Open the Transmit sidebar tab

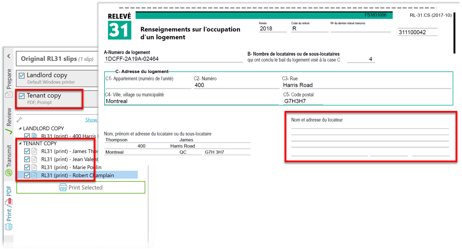point(9,161)
